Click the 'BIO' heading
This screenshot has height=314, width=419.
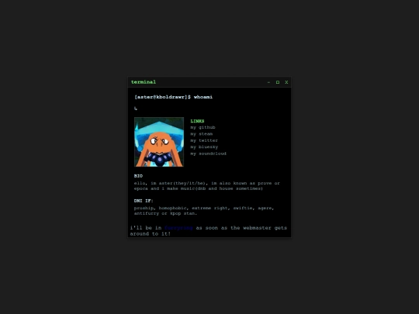point(138,176)
